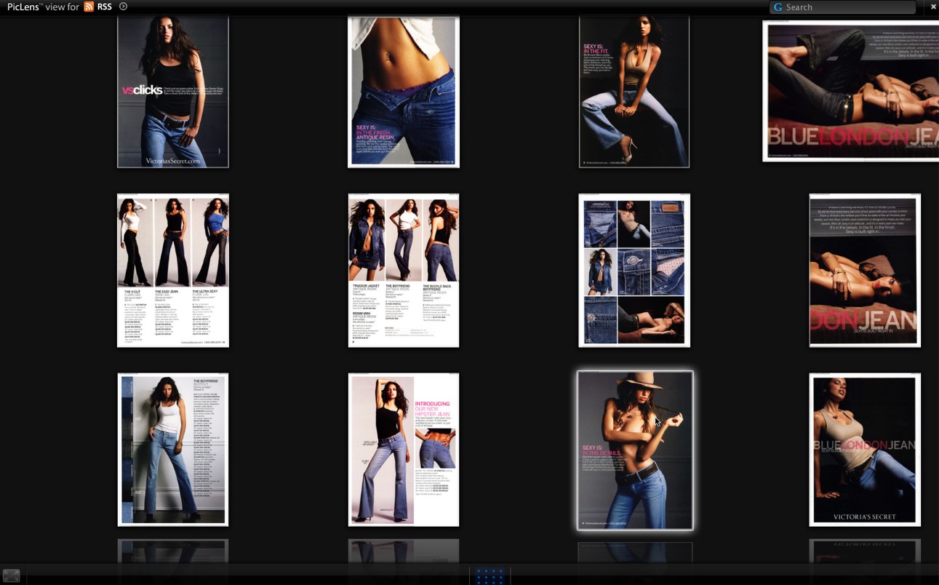Screen dimensions: 939x585
Task: Open the denim detail collage thumbnail
Action: [634, 270]
